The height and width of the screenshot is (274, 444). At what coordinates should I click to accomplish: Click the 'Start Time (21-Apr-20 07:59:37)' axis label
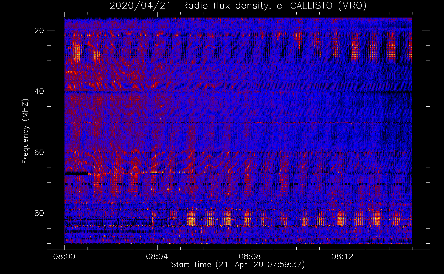coord(238,265)
